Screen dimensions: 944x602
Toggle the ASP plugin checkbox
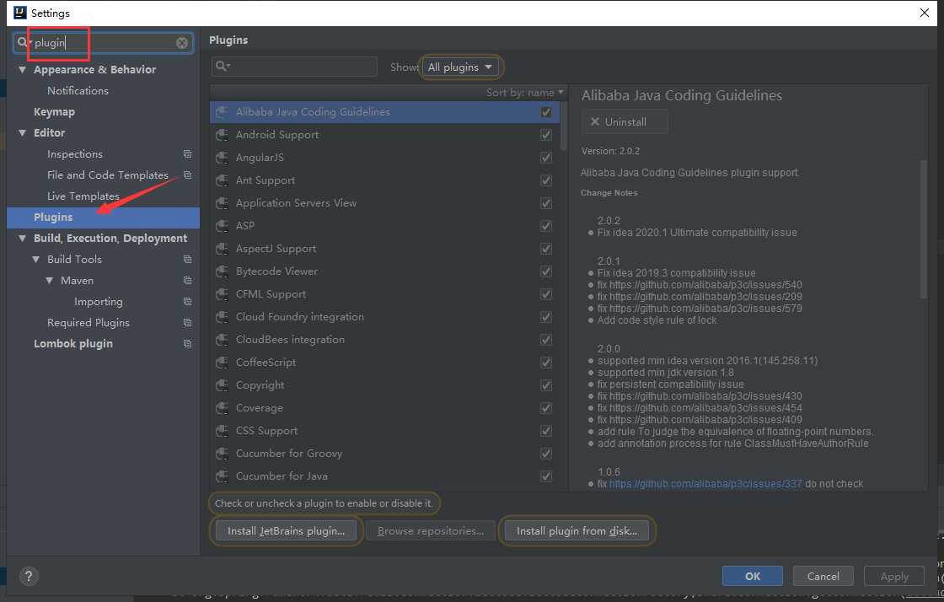[x=546, y=226]
